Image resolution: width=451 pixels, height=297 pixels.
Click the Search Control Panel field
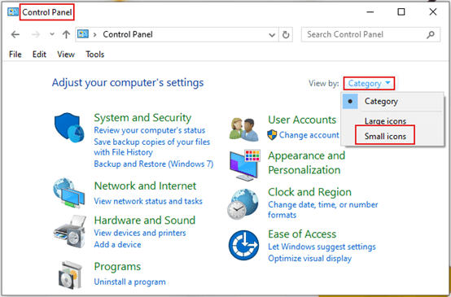[x=370, y=34]
